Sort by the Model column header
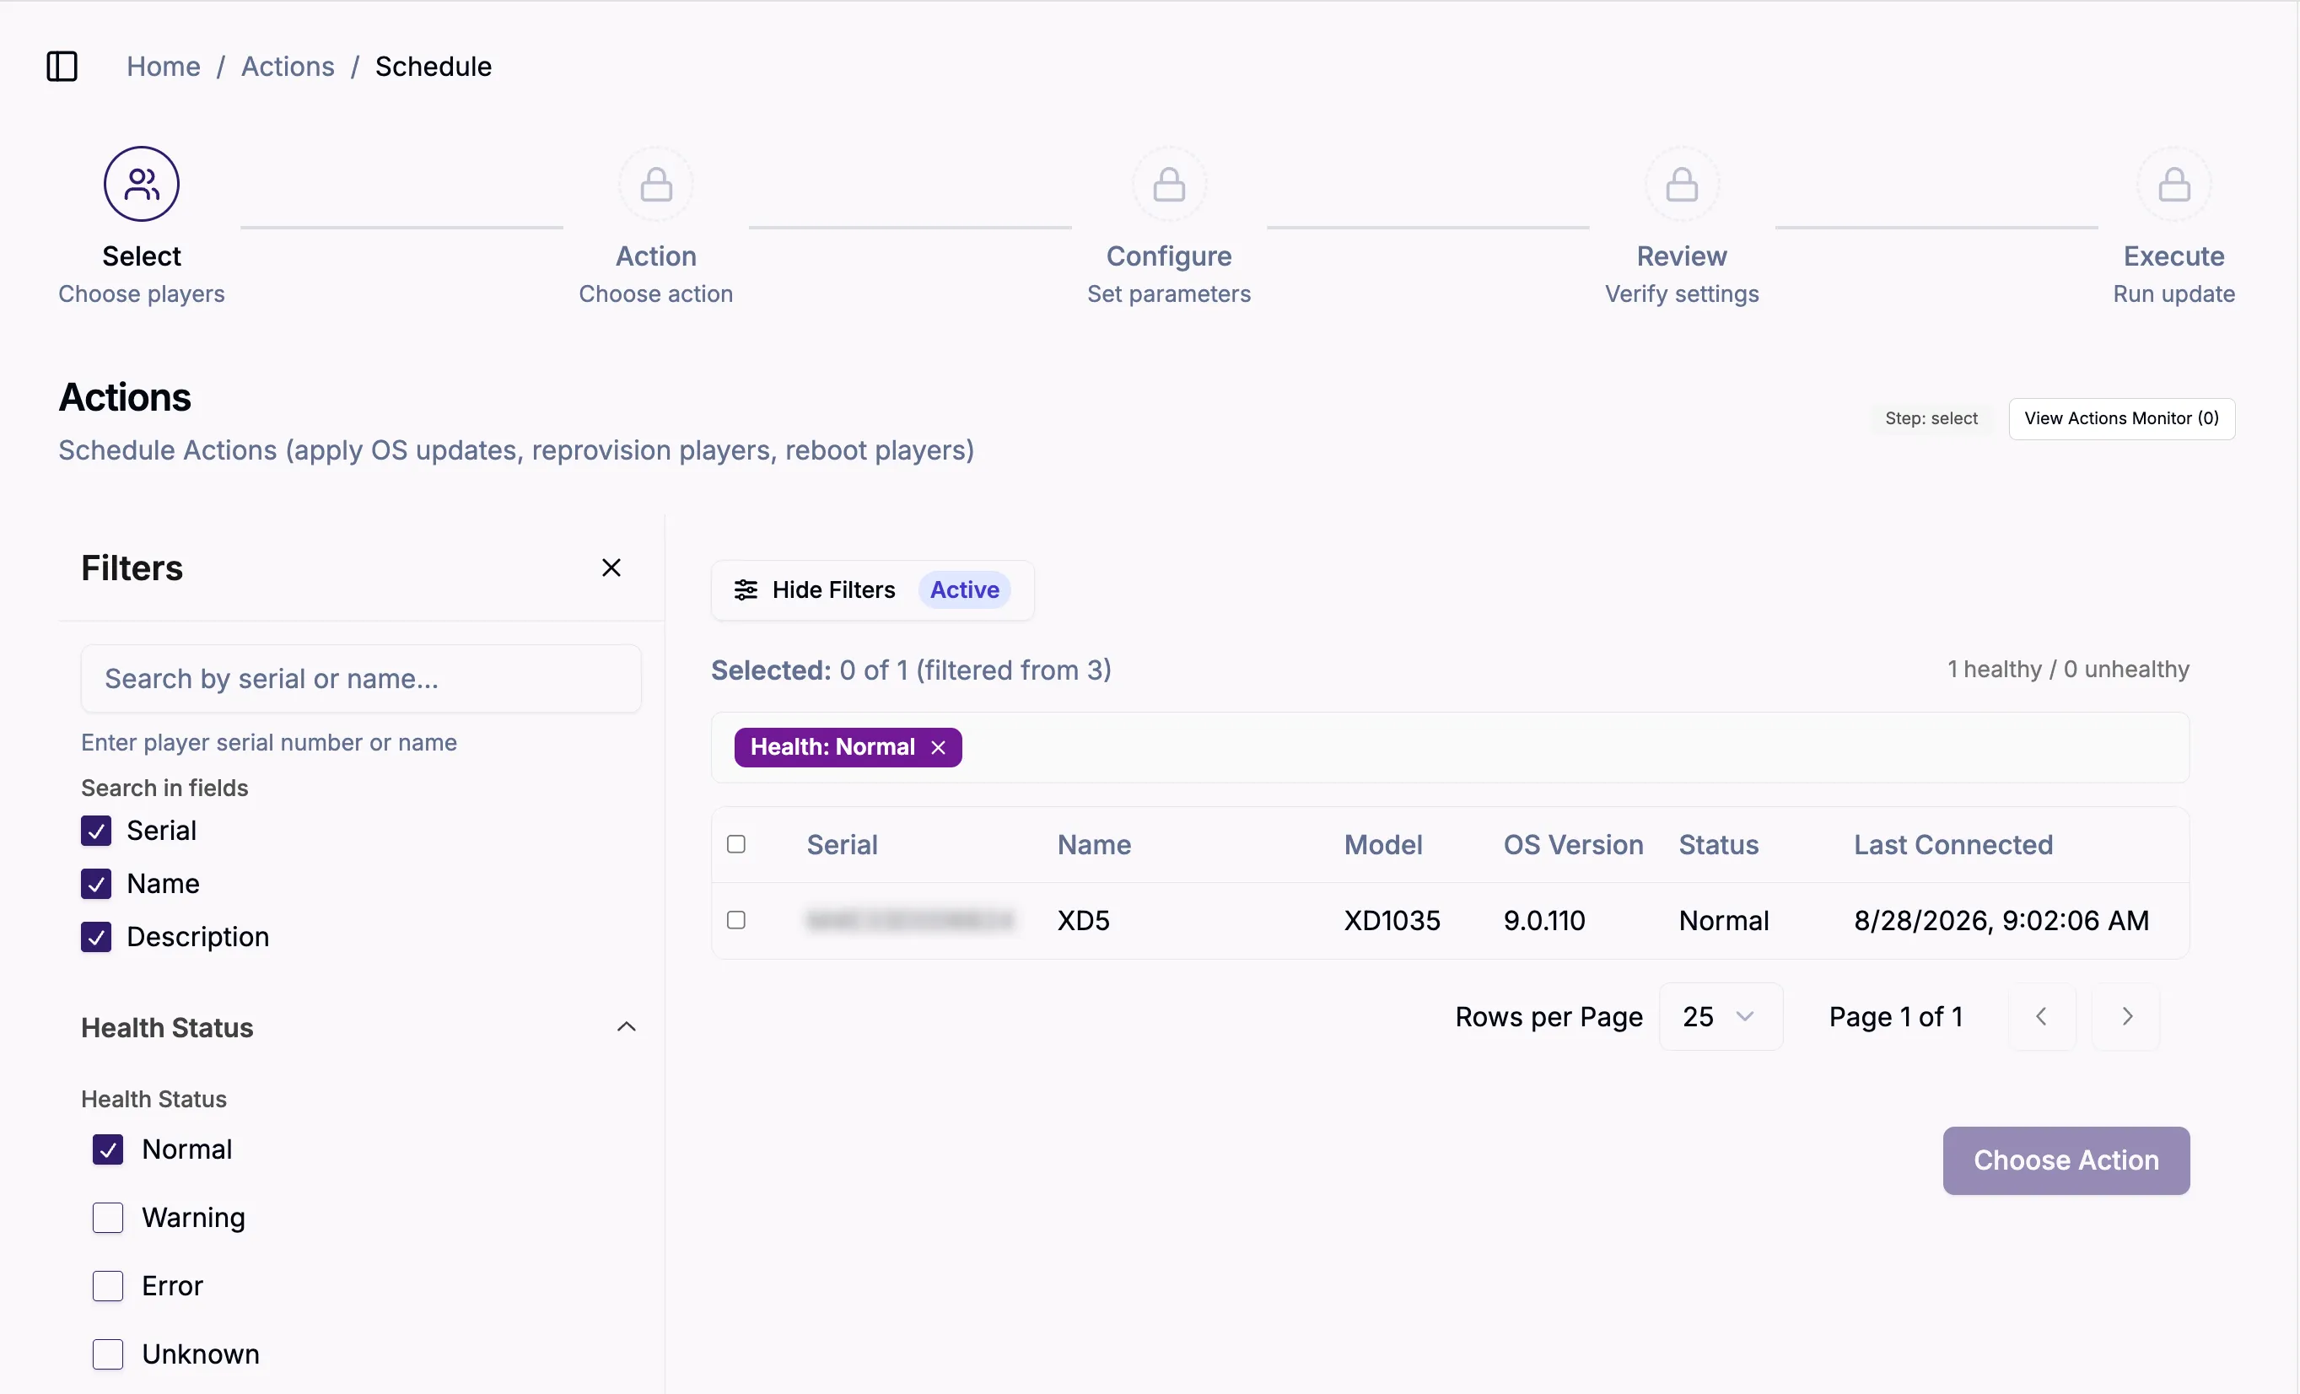The image size is (2300, 1394). [1383, 844]
